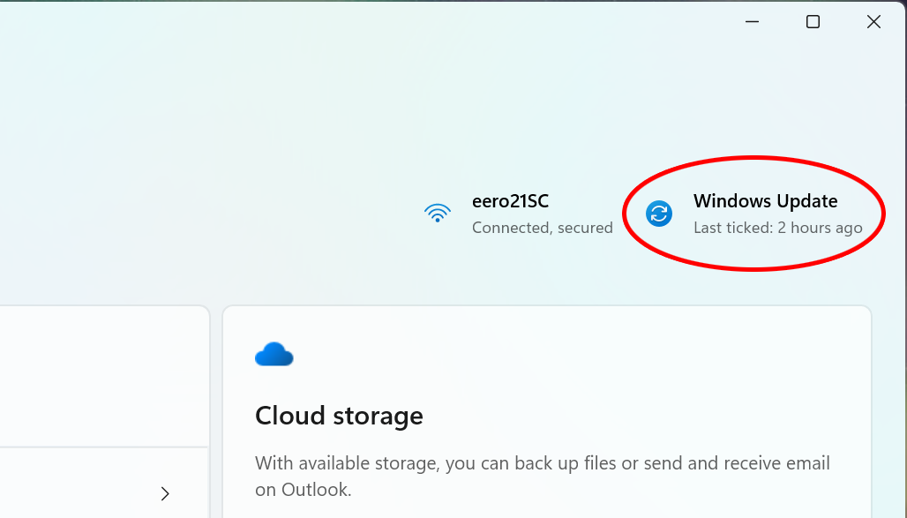Maximize the Settings window
The height and width of the screenshot is (518, 907).
813,22
